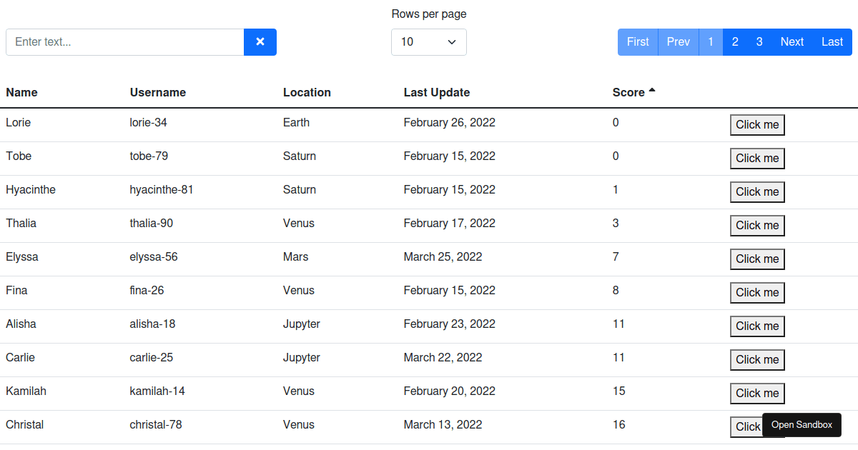
Task: Click the Last page button
Action: click(832, 41)
